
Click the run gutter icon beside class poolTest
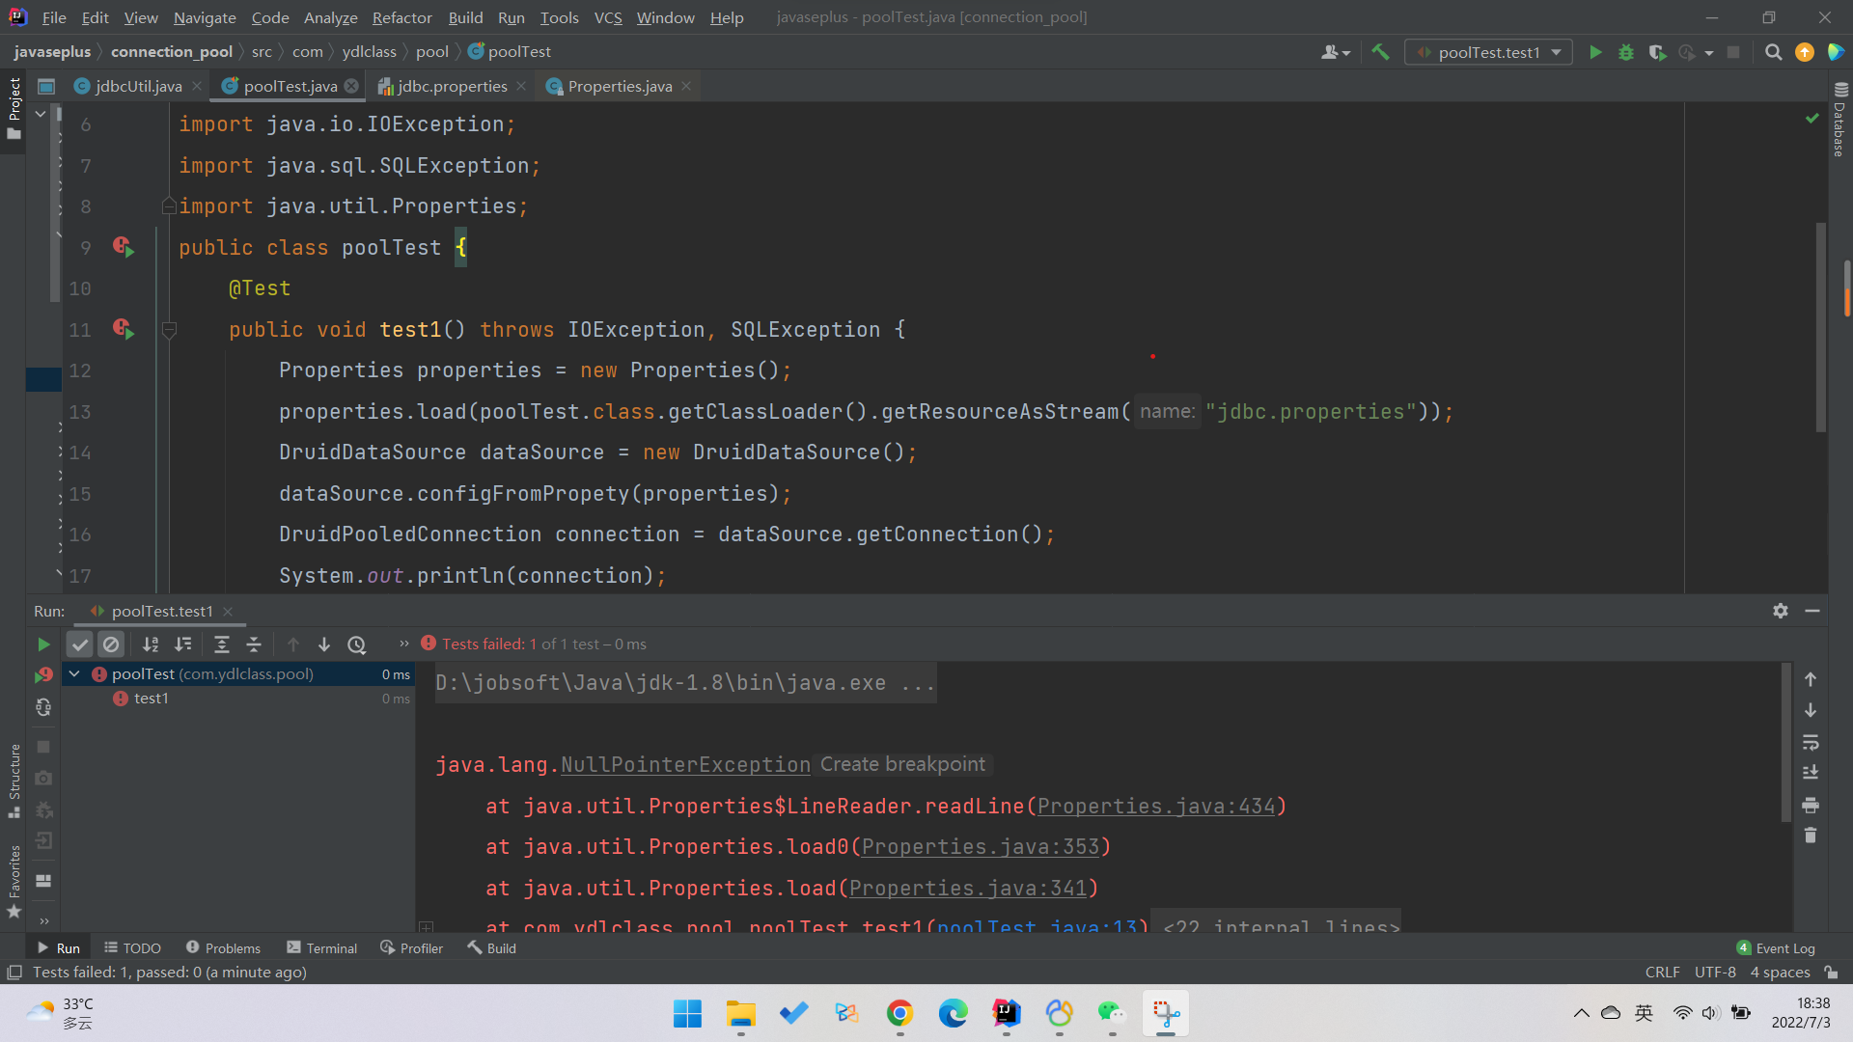pos(124,247)
